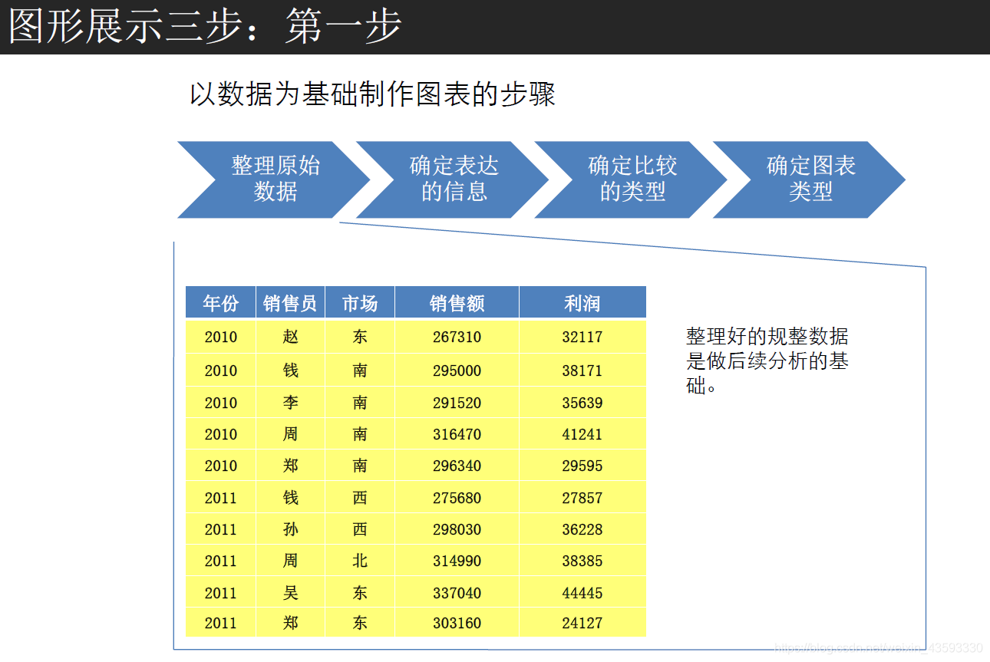The width and height of the screenshot is (990, 662).
Task: Select profit cell 24127
Action: pos(582,623)
